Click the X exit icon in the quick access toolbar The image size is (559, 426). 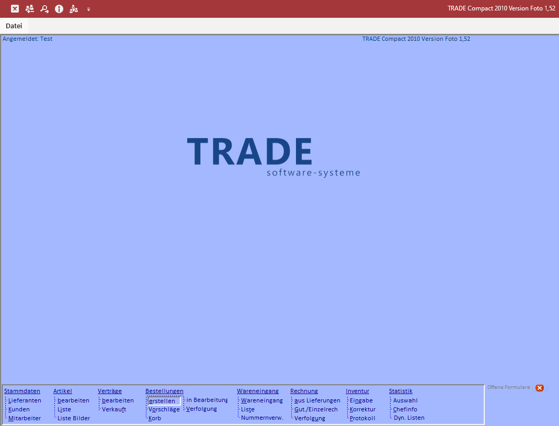click(15, 8)
